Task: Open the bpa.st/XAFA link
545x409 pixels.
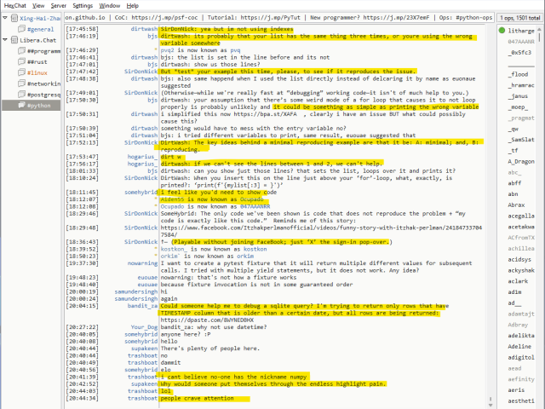Action: pos(265,114)
